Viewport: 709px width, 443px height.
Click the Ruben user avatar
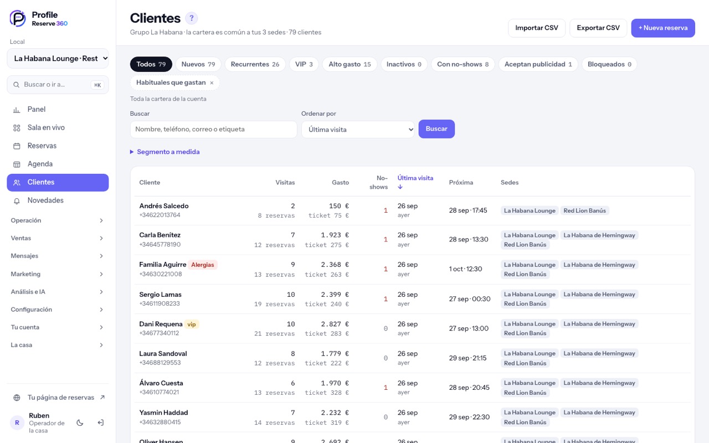click(17, 423)
